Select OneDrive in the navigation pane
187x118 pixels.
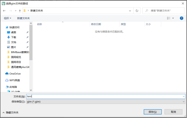(x=15, y=74)
